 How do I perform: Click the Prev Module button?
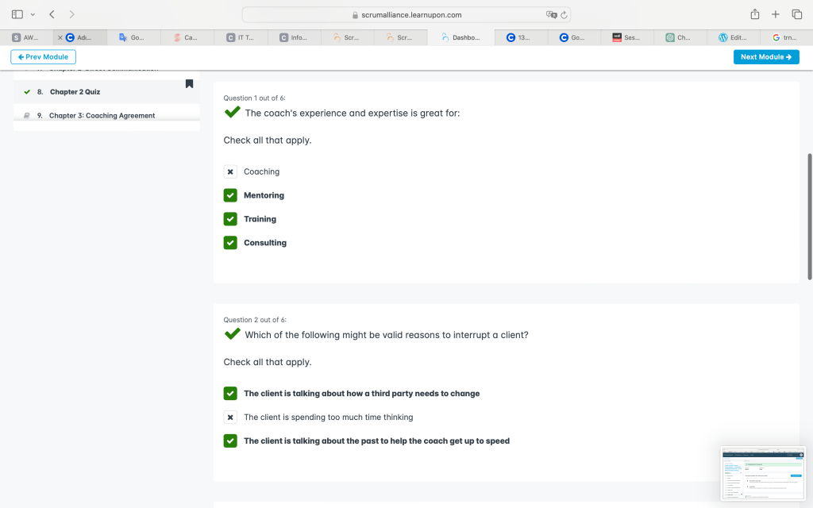coord(43,57)
